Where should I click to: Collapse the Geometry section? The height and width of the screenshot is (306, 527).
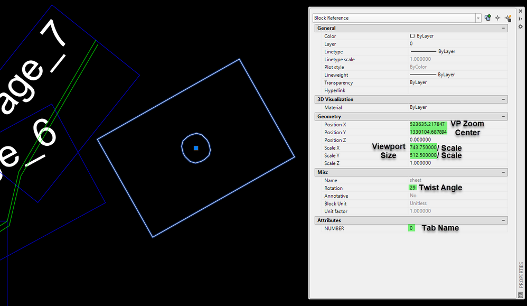coord(503,117)
